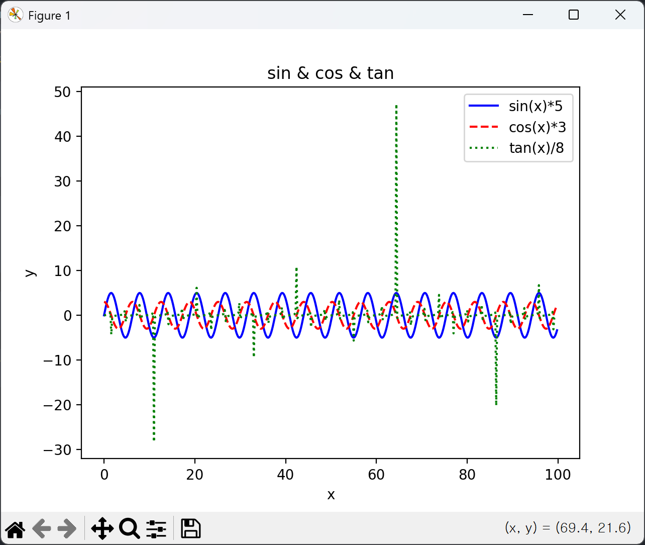Select the Zoom to rectangle tool
645x545 pixels.
pos(129,528)
